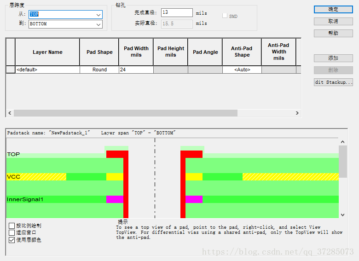Select the Pad Height mils column header
The width and height of the screenshot is (359, 261).
click(x=171, y=52)
